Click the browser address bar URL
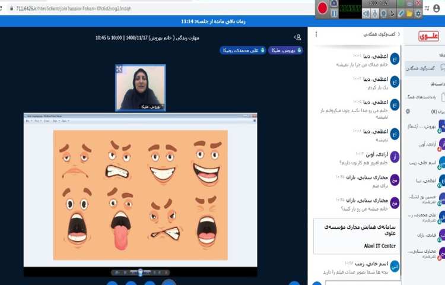The width and height of the screenshot is (445, 285). 74,8
